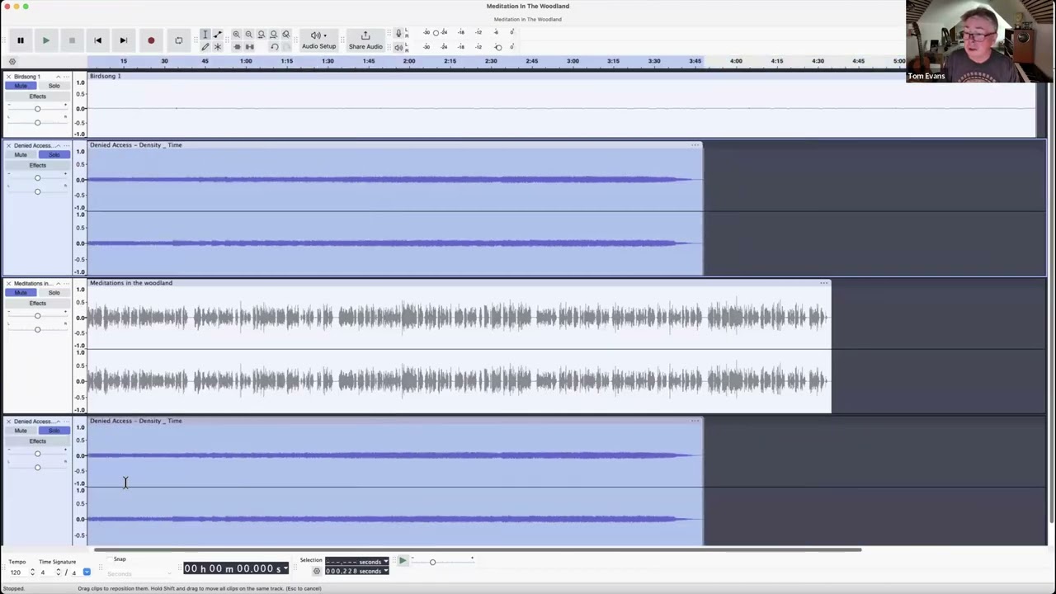The height and width of the screenshot is (594, 1056).
Task: Click the Undo arrow icon
Action: pyautogui.click(x=274, y=46)
